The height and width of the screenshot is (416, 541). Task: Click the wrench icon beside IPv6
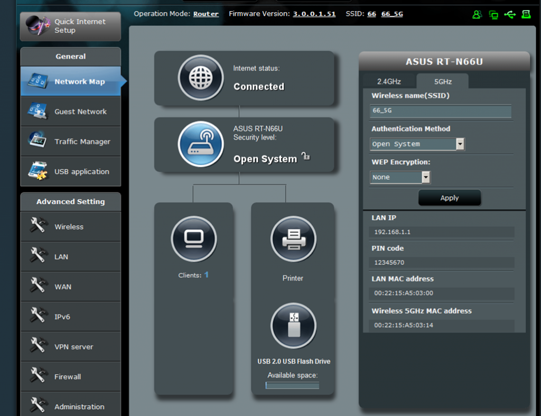click(x=38, y=315)
